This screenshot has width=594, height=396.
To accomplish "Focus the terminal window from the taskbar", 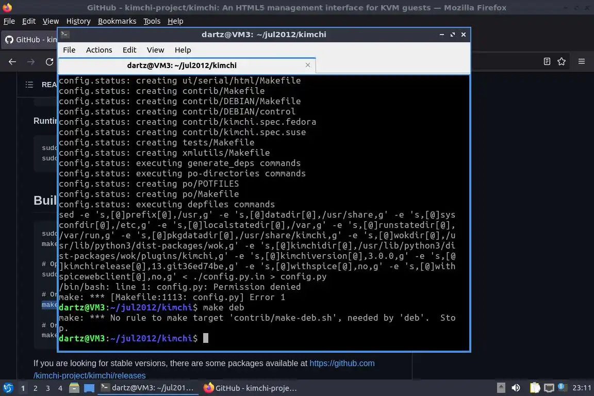I will [148, 388].
